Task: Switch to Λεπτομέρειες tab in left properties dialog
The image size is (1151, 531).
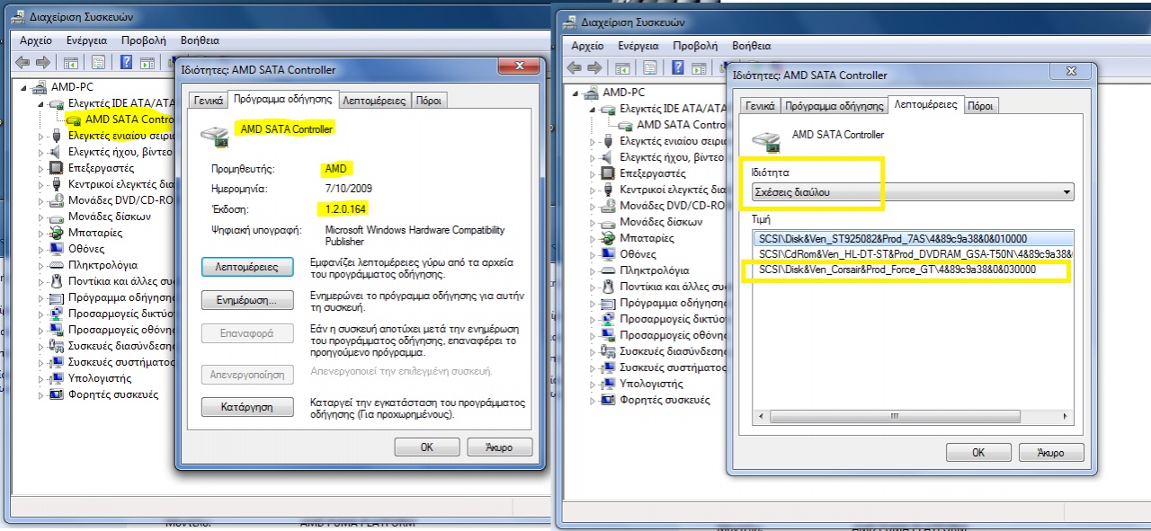Action: click(376, 101)
